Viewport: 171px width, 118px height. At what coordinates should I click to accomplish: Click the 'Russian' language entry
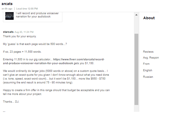[x=148, y=77]
